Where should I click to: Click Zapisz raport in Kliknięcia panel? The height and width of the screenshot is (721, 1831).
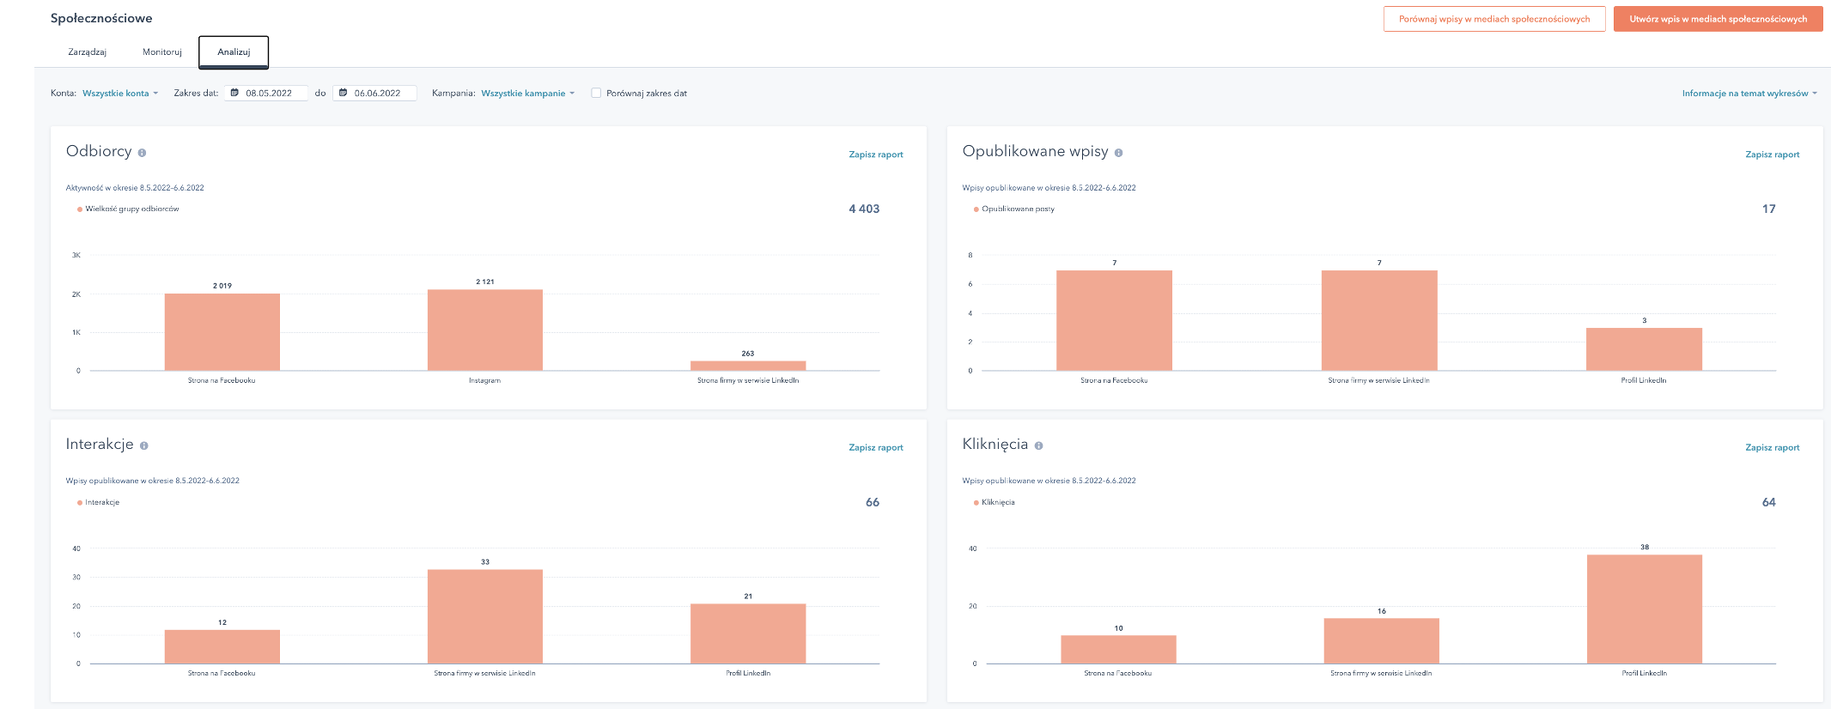[1772, 447]
